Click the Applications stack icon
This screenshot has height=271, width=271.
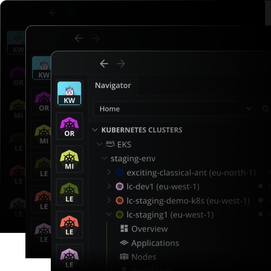pos(124,243)
